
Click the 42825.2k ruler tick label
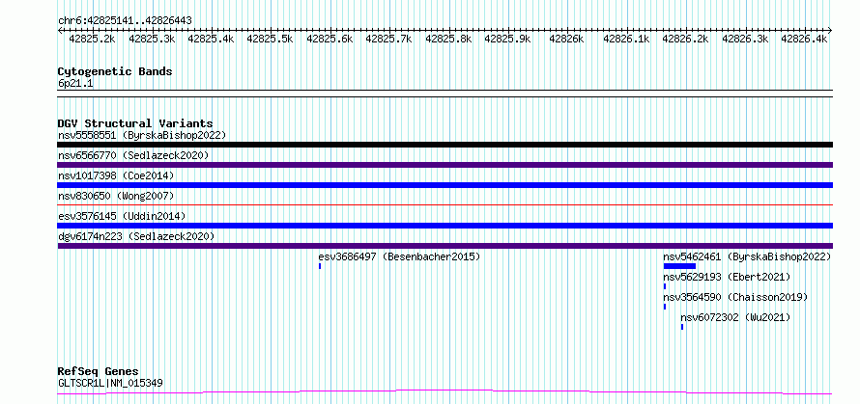pos(92,39)
